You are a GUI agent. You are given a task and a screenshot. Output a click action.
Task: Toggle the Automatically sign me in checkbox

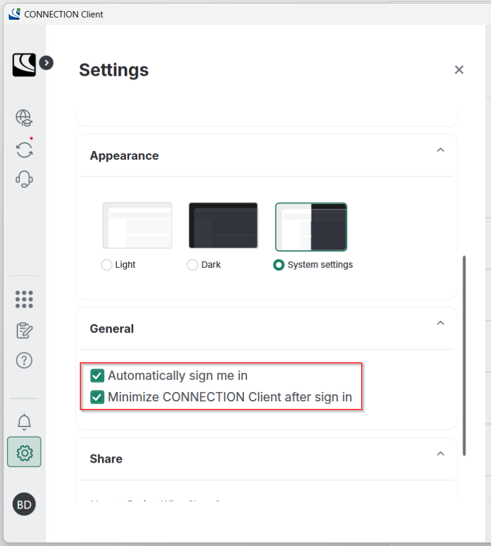(97, 376)
